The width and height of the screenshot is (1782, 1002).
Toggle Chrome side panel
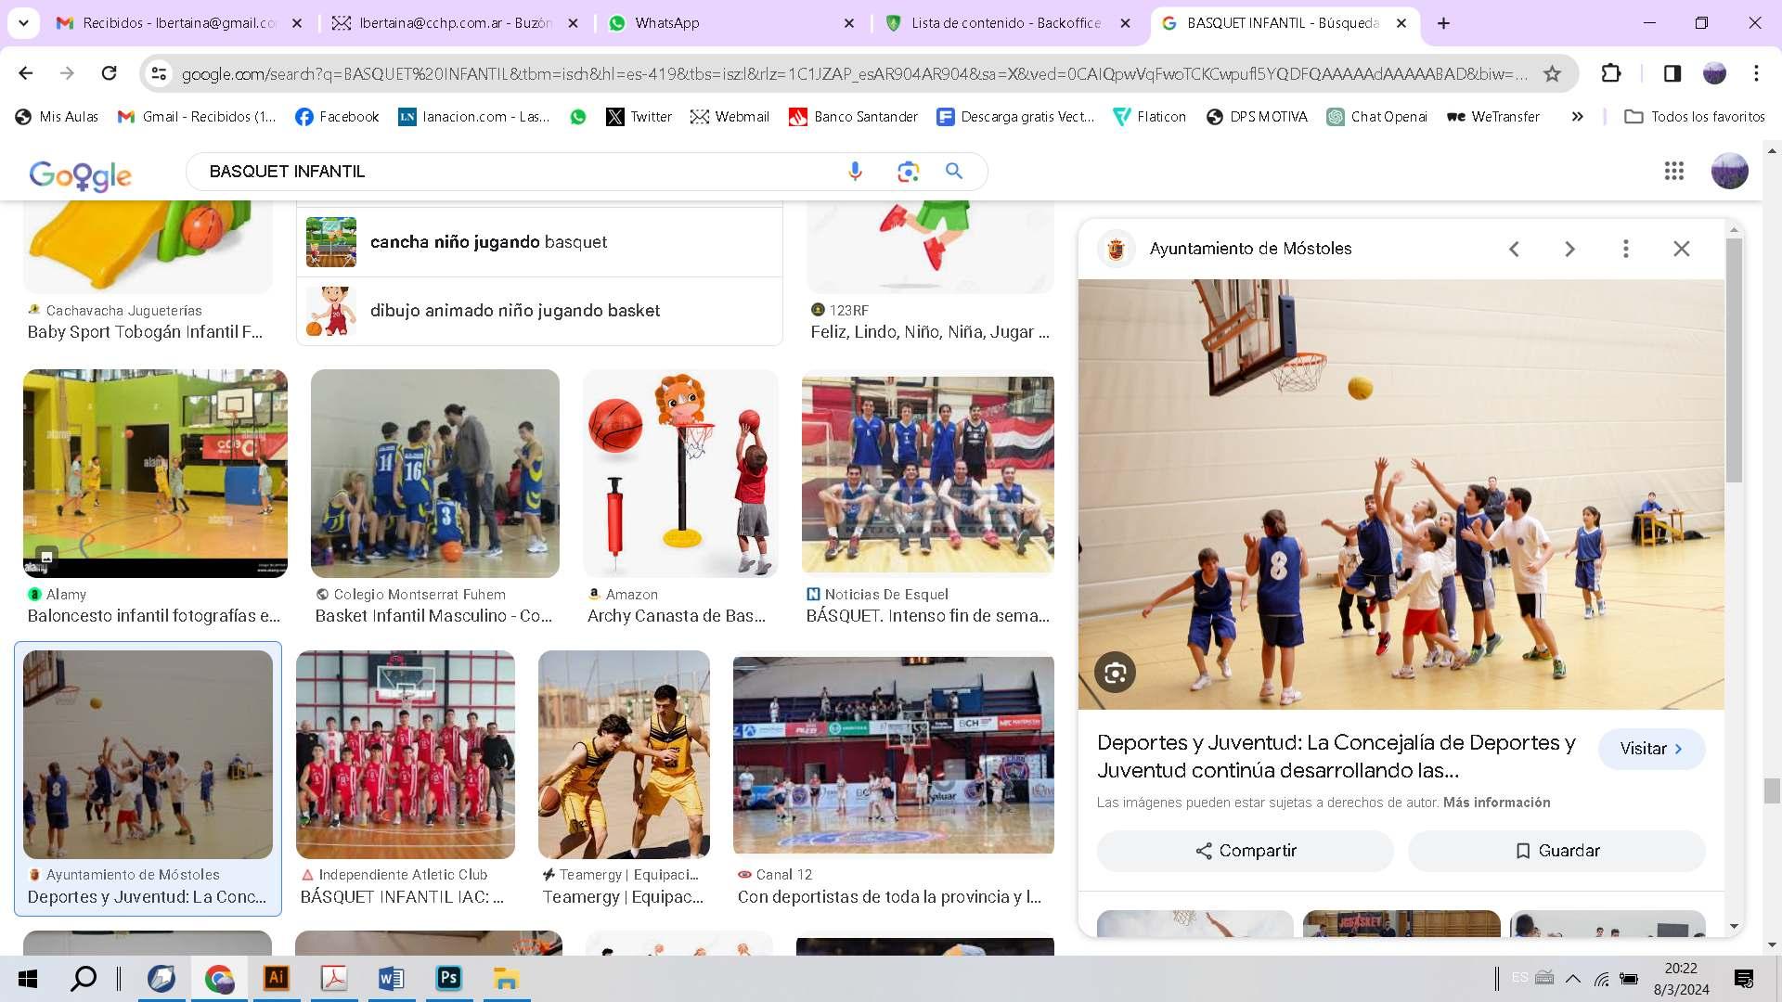pos(1672,74)
